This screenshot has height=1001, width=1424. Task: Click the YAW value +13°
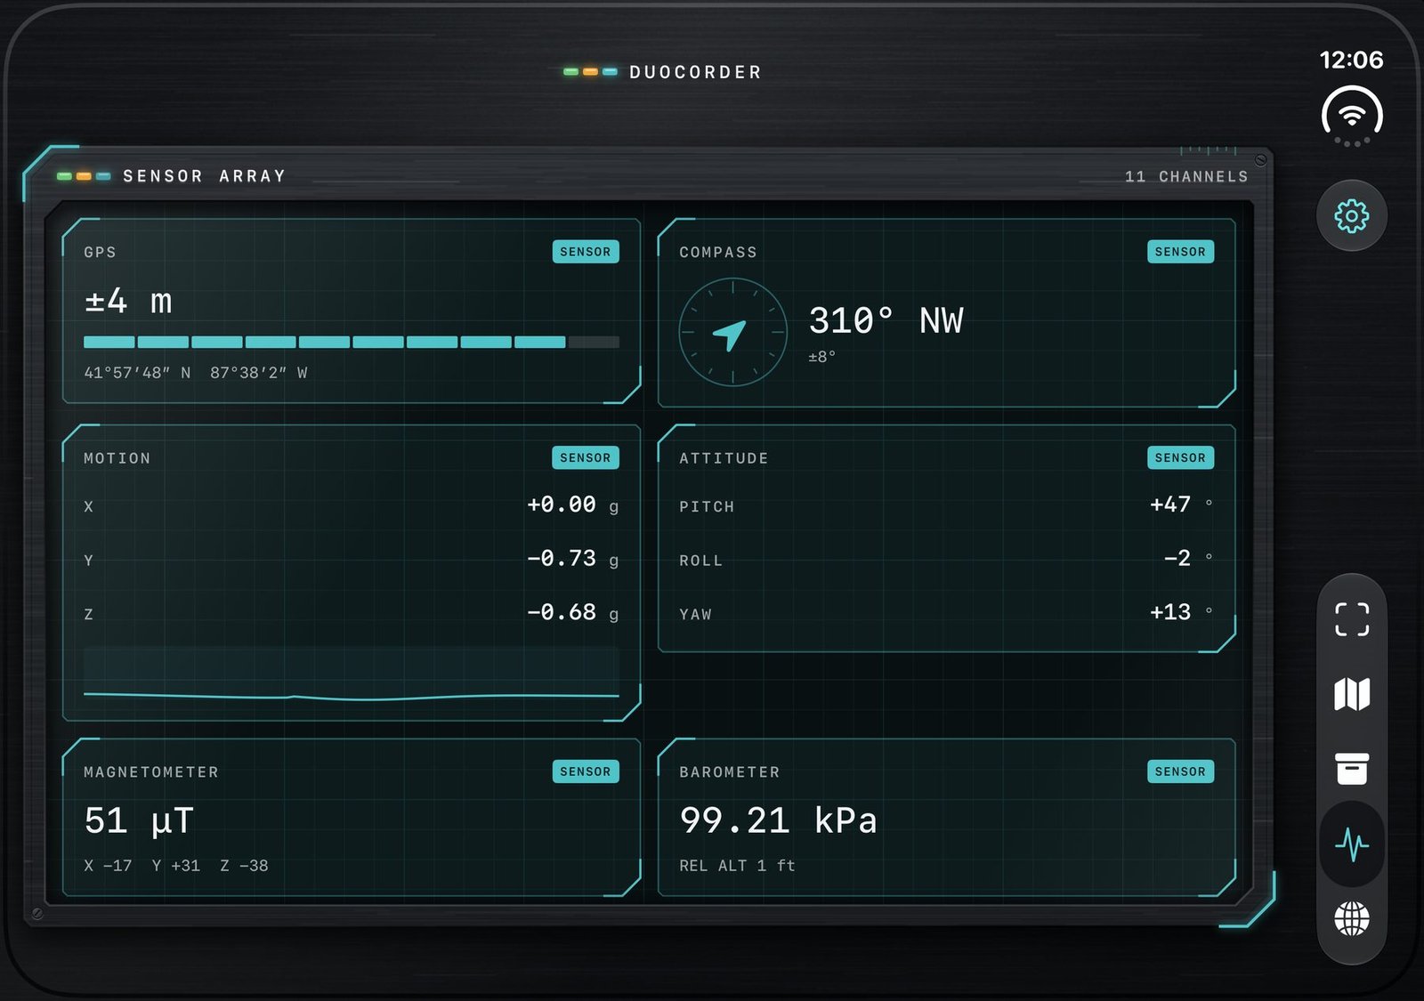(x=1181, y=612)
